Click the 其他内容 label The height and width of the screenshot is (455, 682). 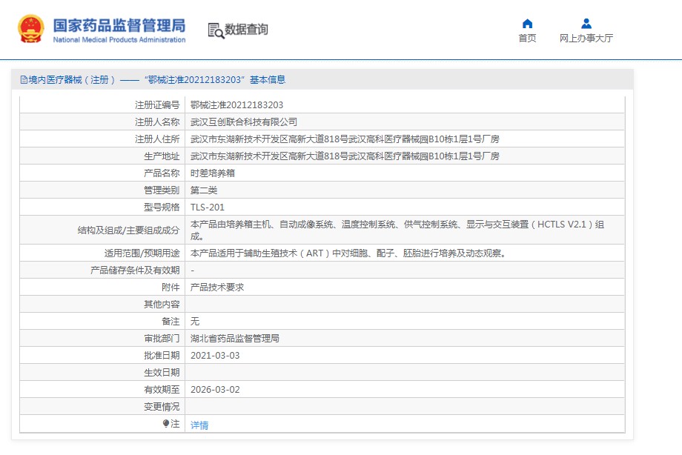tap(162, 304)
